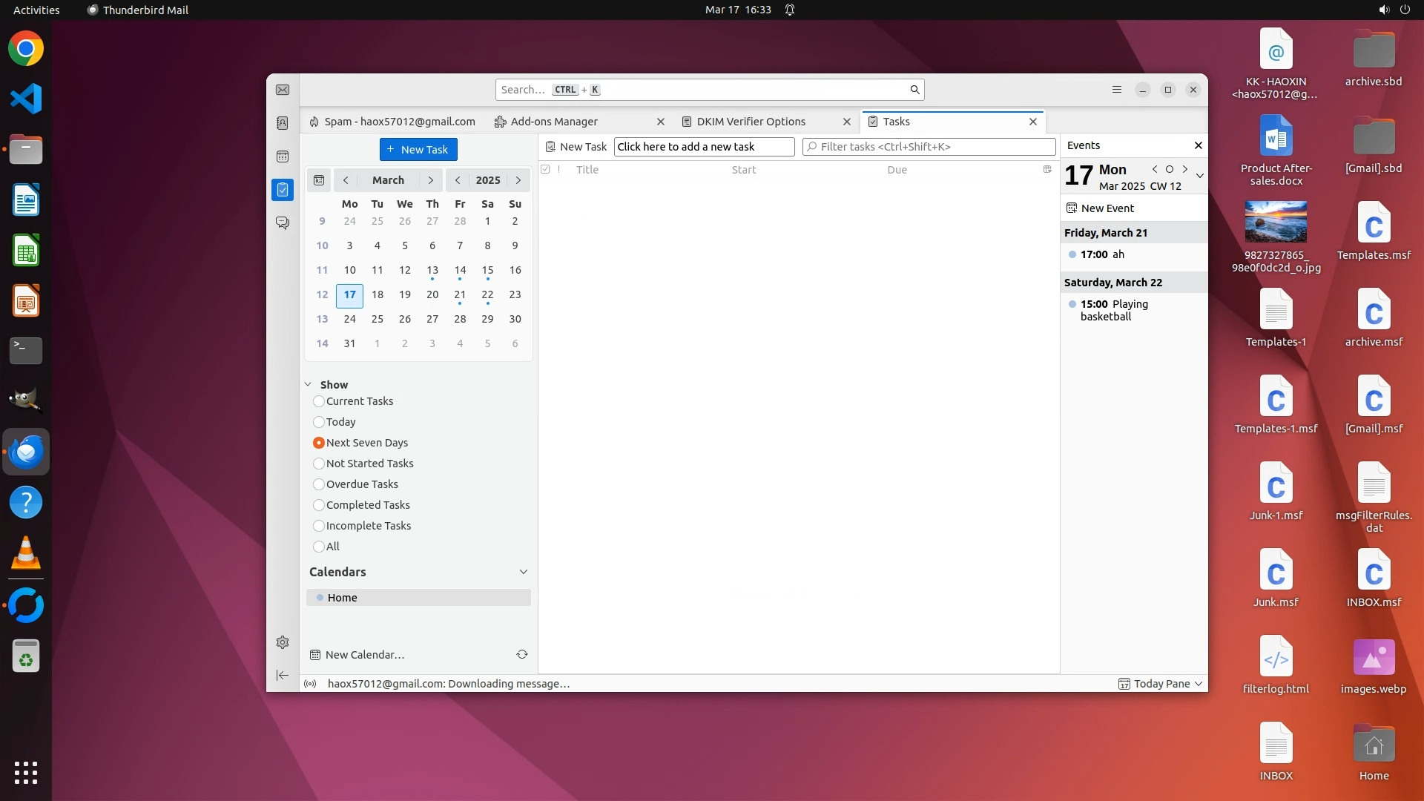This screenshot has width=1424, height=801.
Task: Open the Chat space icon
Action: pos(283,222)
